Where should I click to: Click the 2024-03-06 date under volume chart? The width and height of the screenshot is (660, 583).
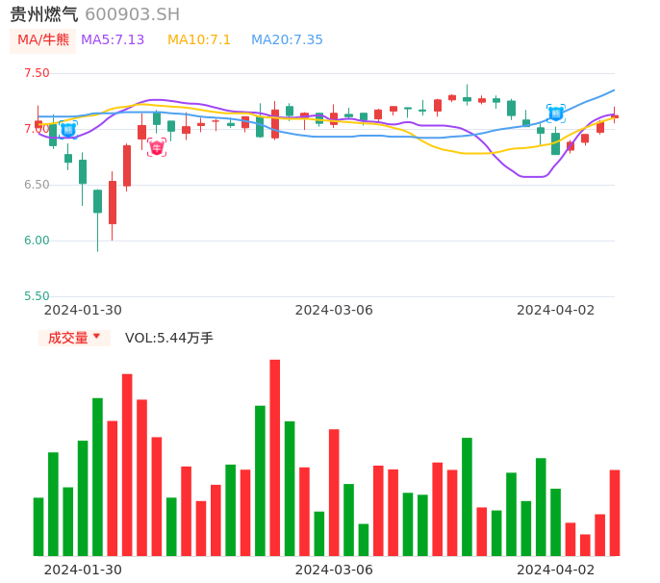(334, 570)
